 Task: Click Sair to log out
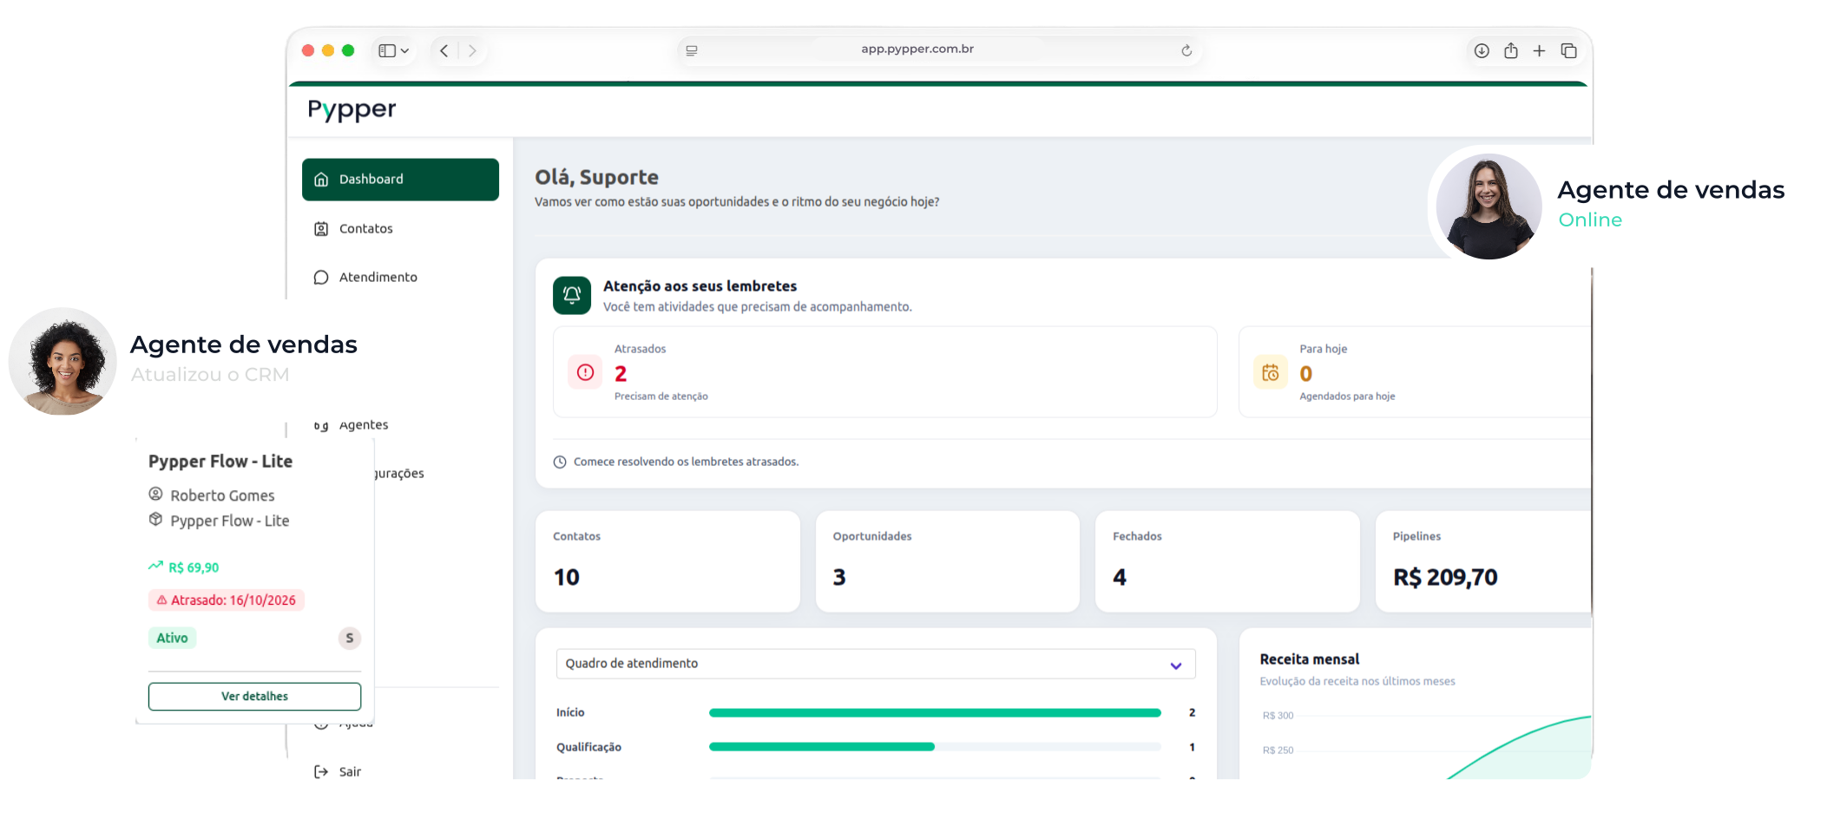coord(350,772)
